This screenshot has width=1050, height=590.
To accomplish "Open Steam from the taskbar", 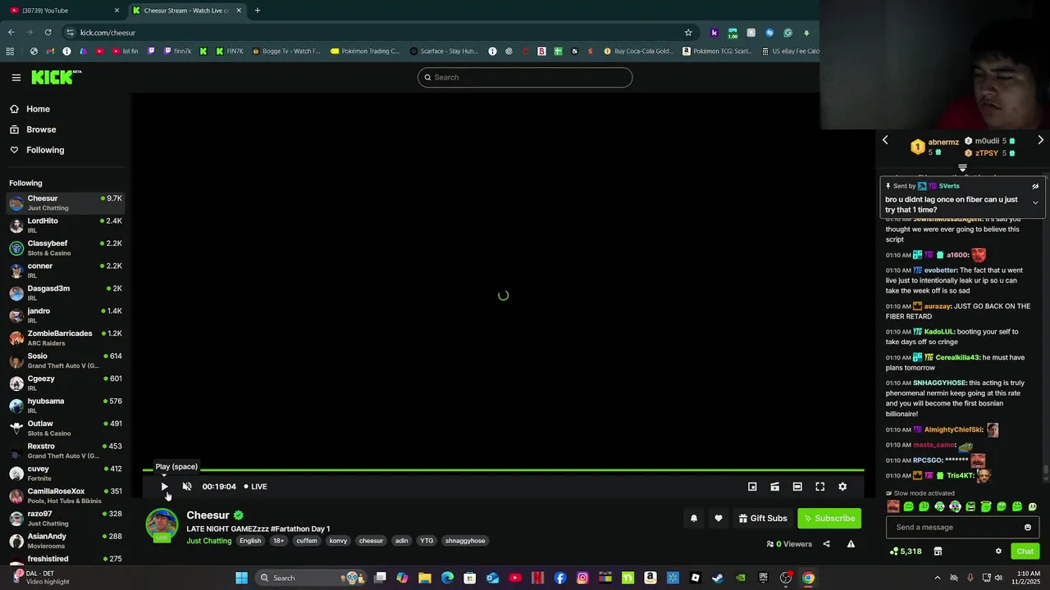I will [718, 578].
